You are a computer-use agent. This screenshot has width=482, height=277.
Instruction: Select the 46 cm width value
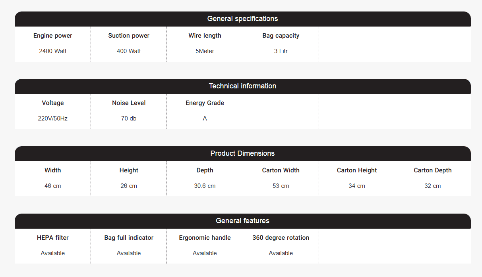[x=53, y=186]
